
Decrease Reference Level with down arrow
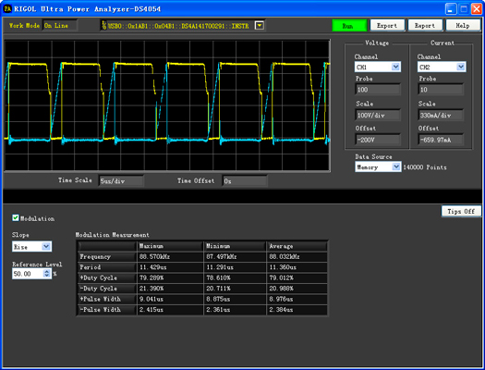(x=47, y=276)
